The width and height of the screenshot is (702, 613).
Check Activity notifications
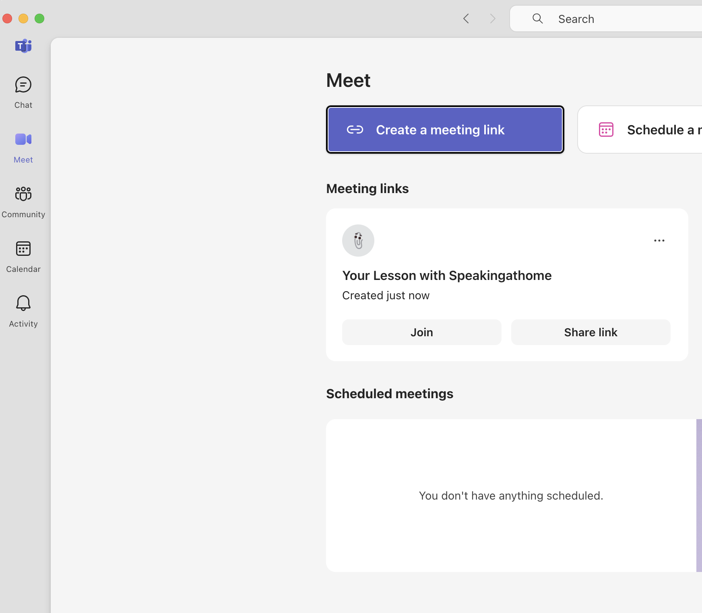(x=23, y=311)
